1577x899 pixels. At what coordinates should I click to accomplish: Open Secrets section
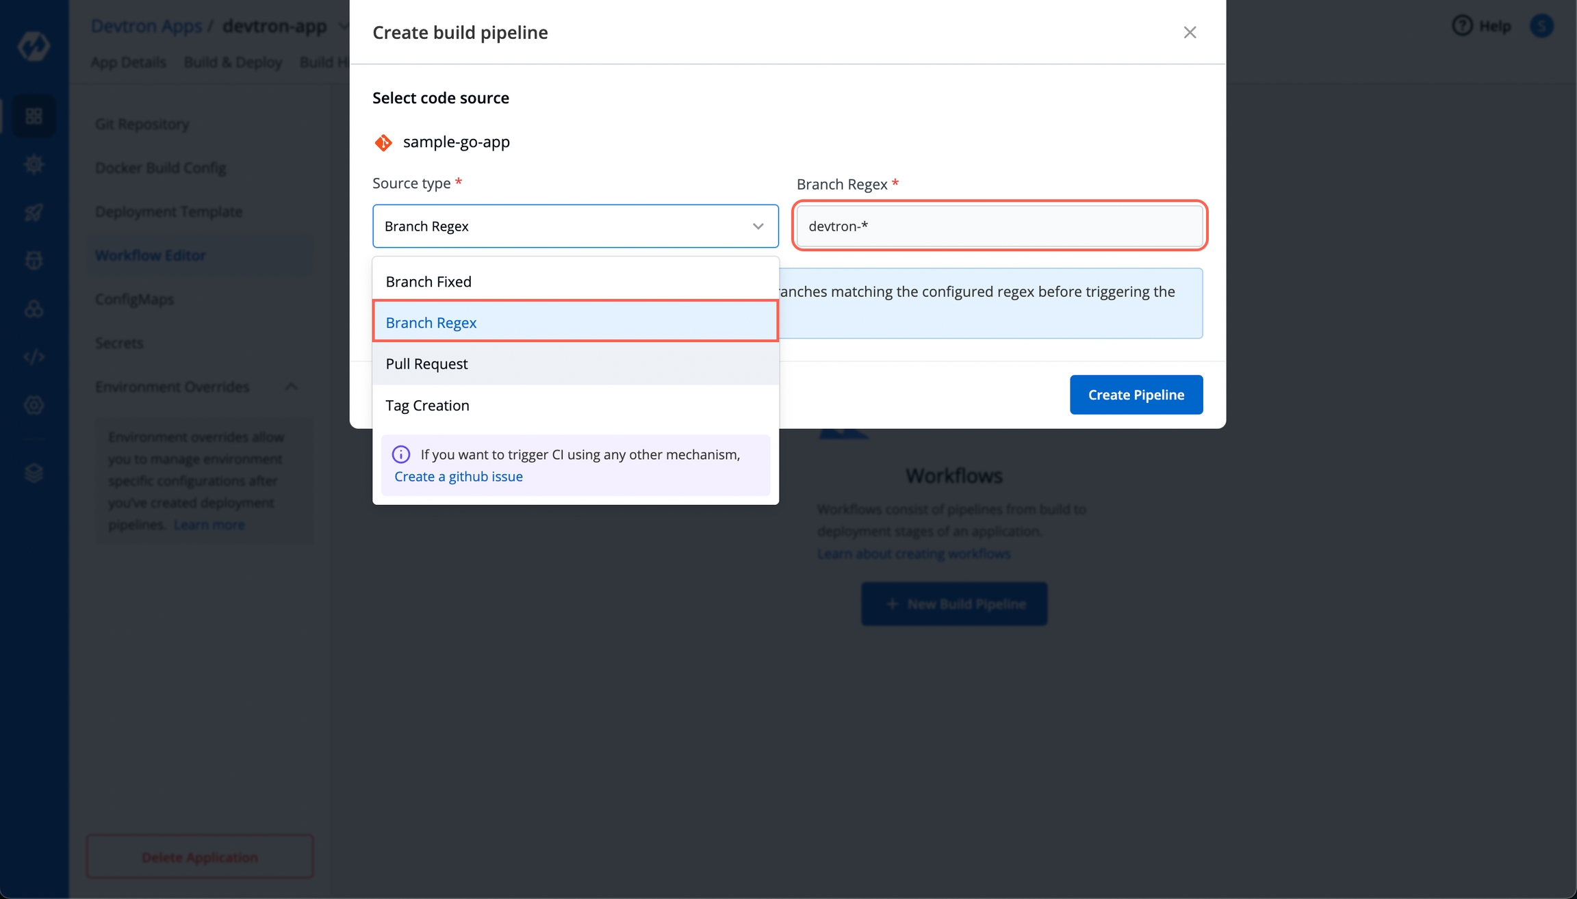click(119, 343)
